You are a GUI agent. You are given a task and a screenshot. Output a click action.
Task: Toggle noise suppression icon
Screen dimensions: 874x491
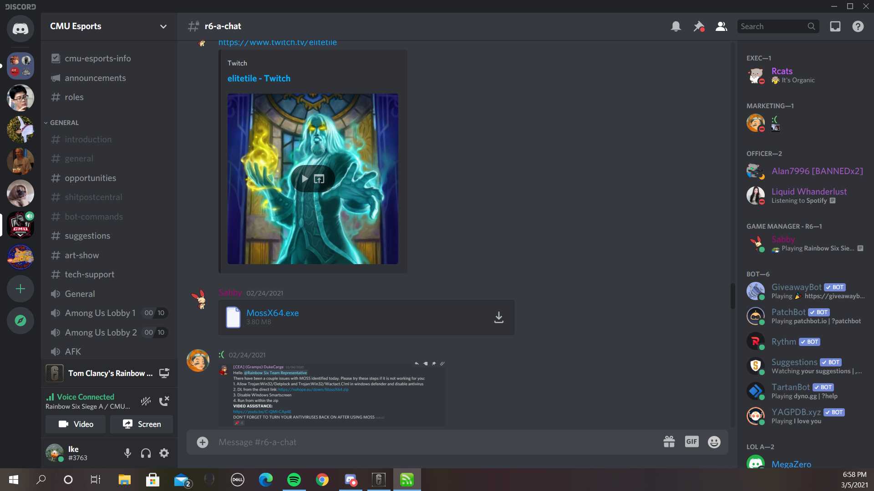pyautogui.click(x=146, y=401)
